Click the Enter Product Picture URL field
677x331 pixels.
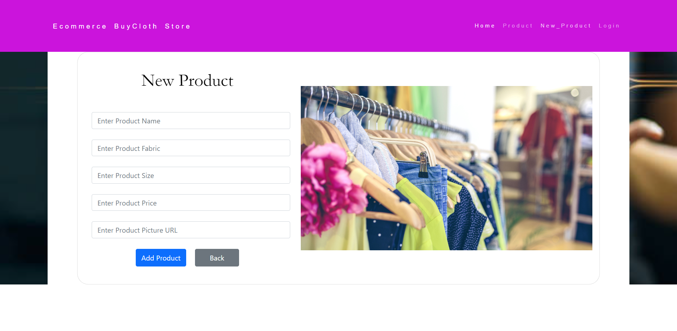tap(191, 230)
